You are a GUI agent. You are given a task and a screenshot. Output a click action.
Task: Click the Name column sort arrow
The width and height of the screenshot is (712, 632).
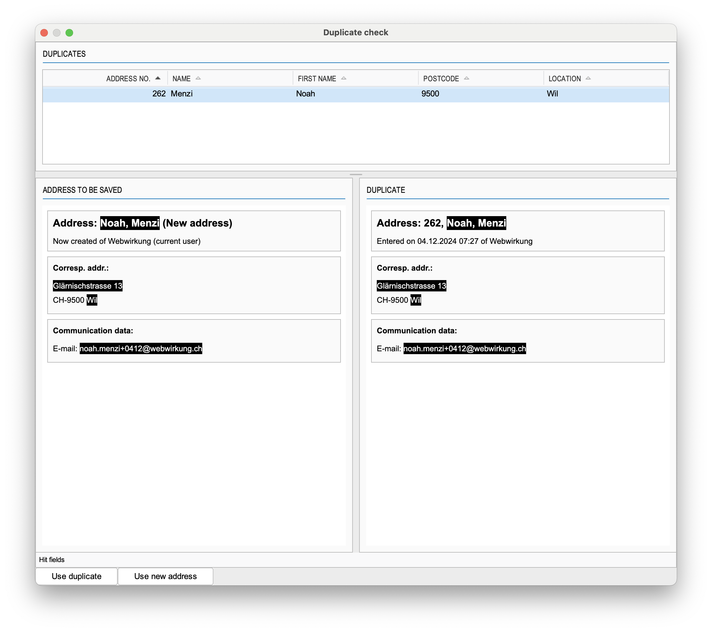tap(198, 78)
